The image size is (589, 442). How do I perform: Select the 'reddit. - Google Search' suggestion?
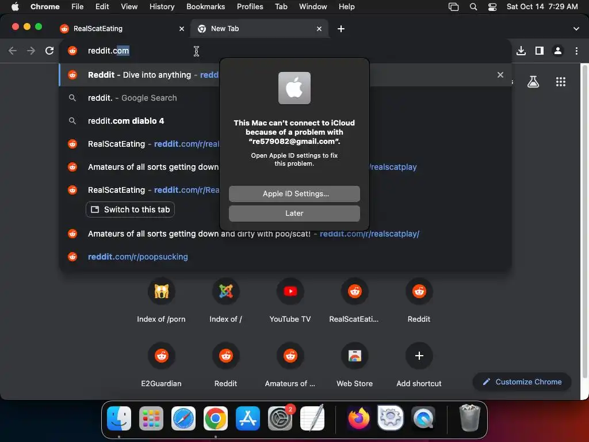point(285,98)
